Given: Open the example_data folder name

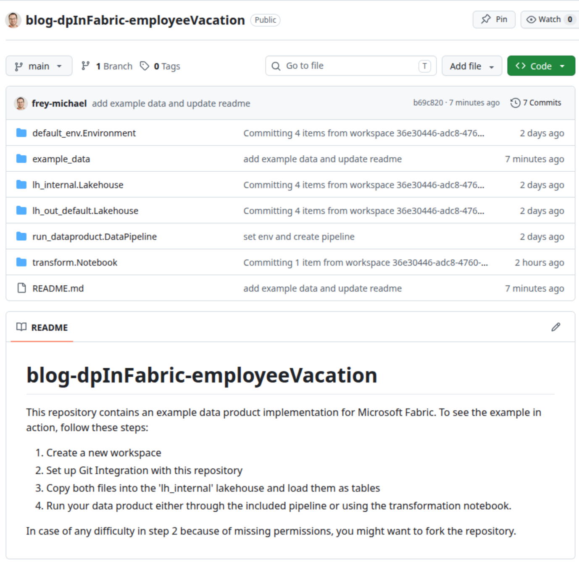Looking at the screenshot, I should tap(61, 159).
